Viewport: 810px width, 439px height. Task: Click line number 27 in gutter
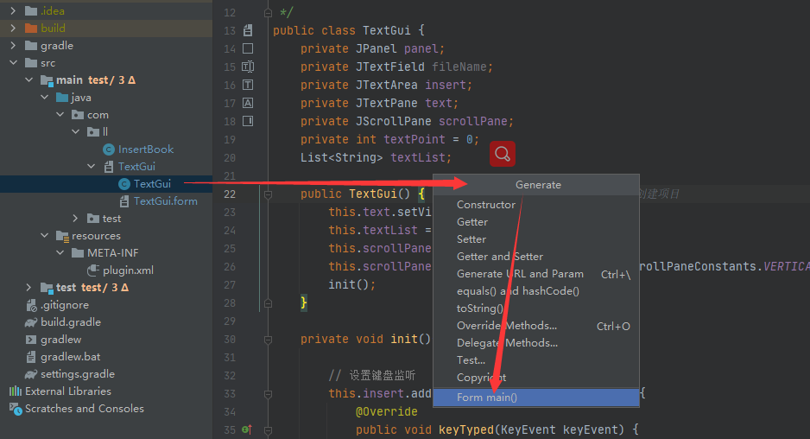coord(230,285)
